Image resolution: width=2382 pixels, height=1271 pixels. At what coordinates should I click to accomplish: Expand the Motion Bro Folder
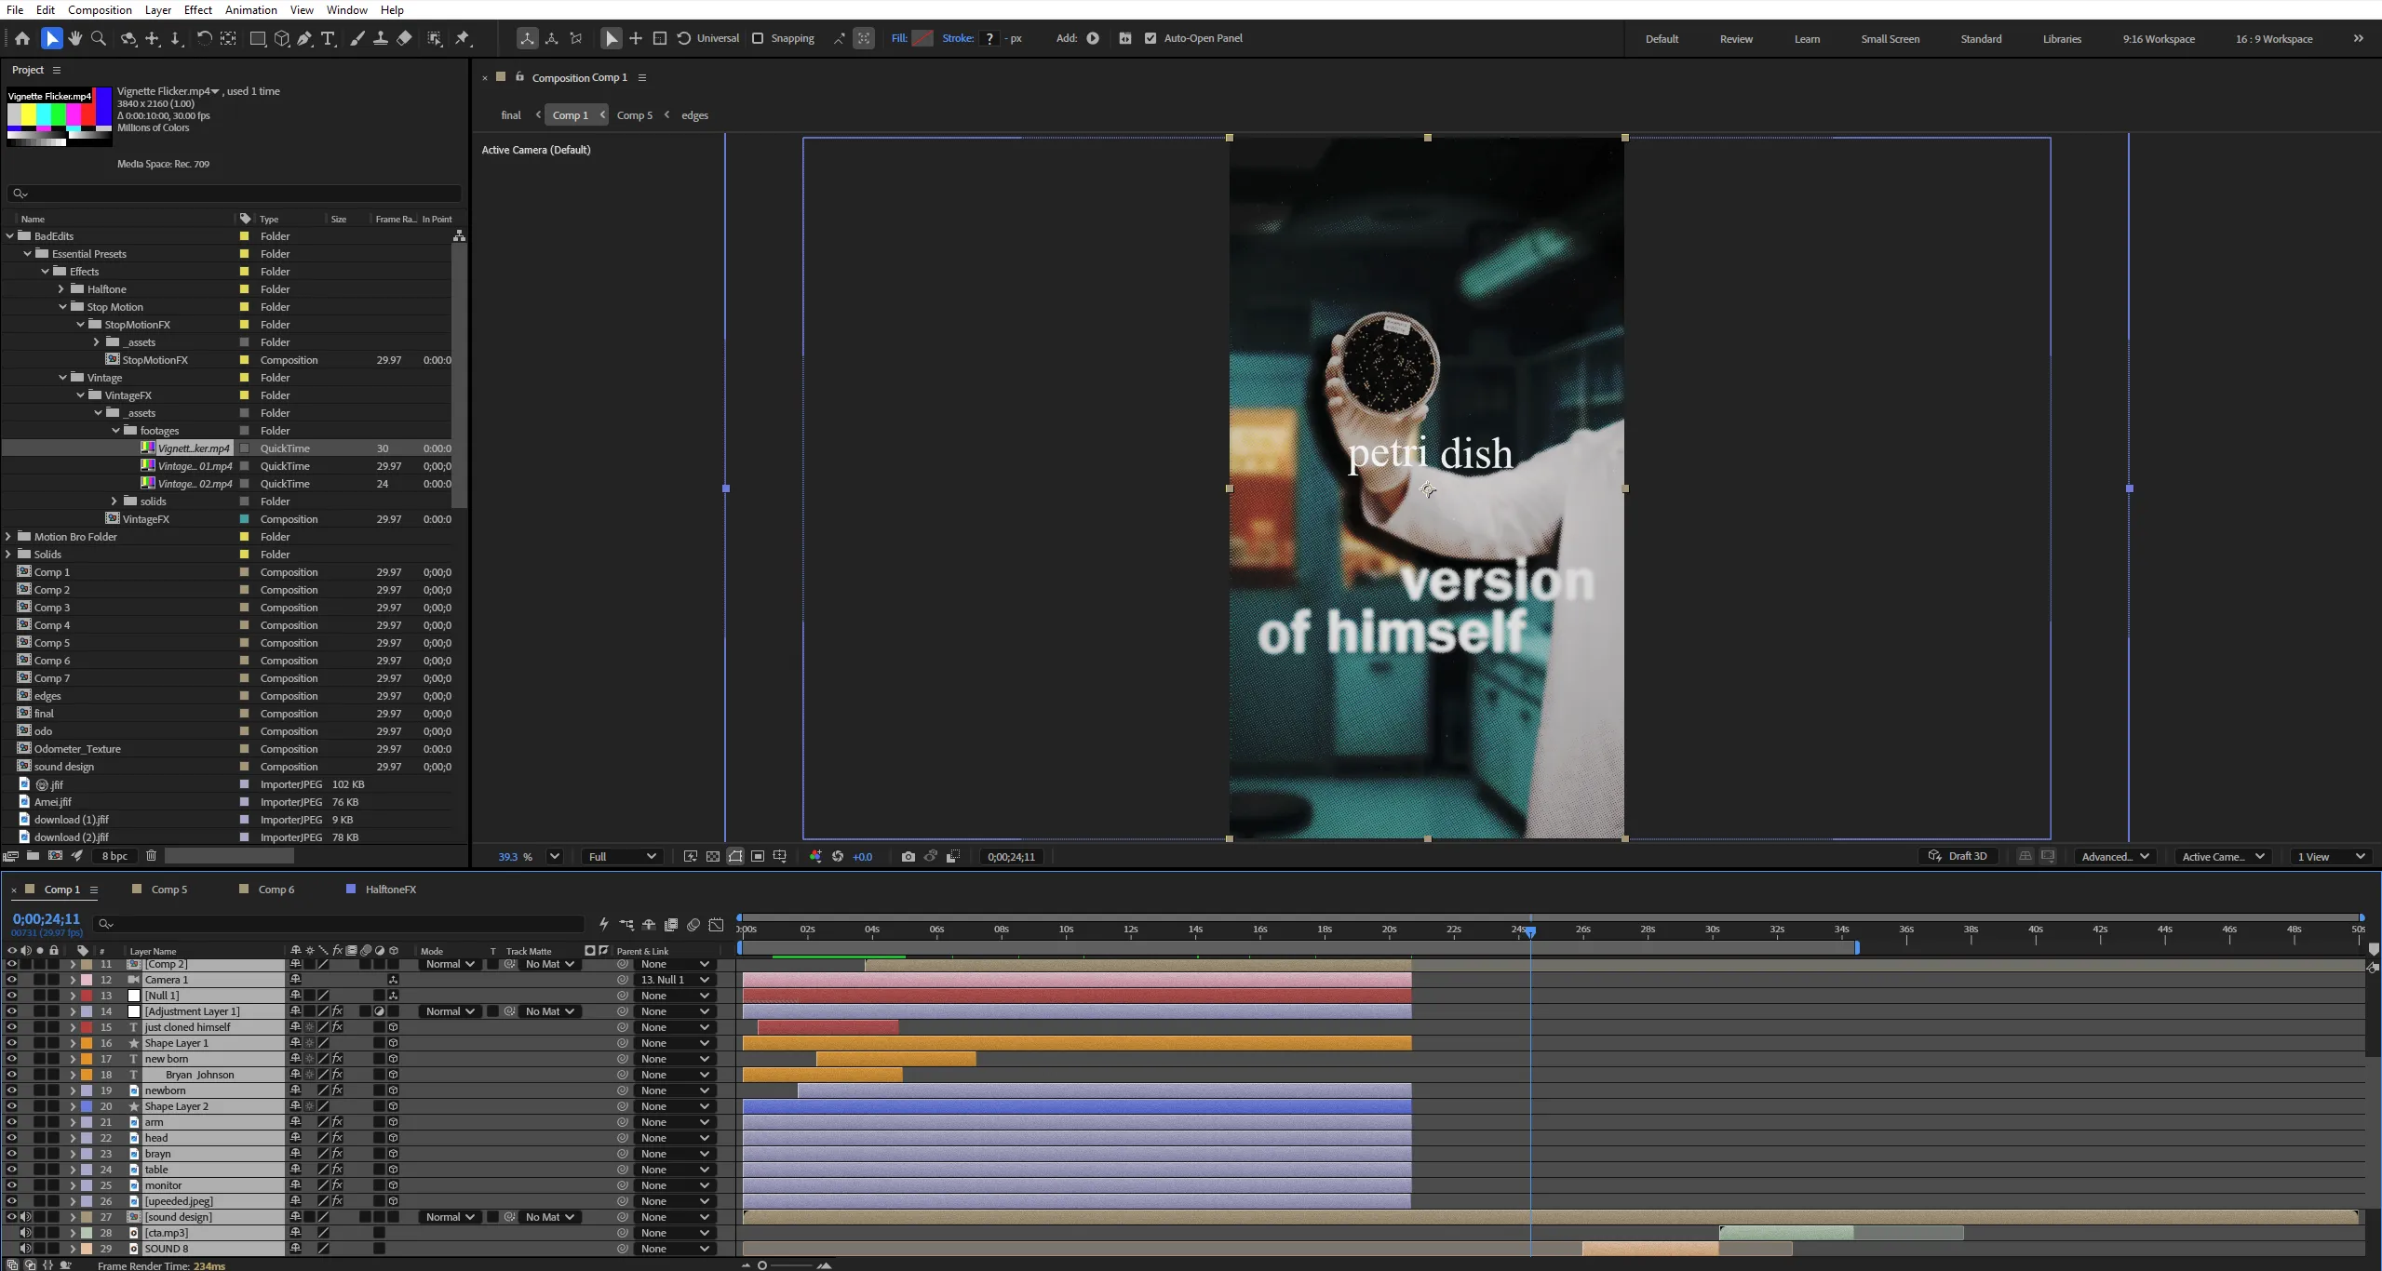(x=8, y=537)
